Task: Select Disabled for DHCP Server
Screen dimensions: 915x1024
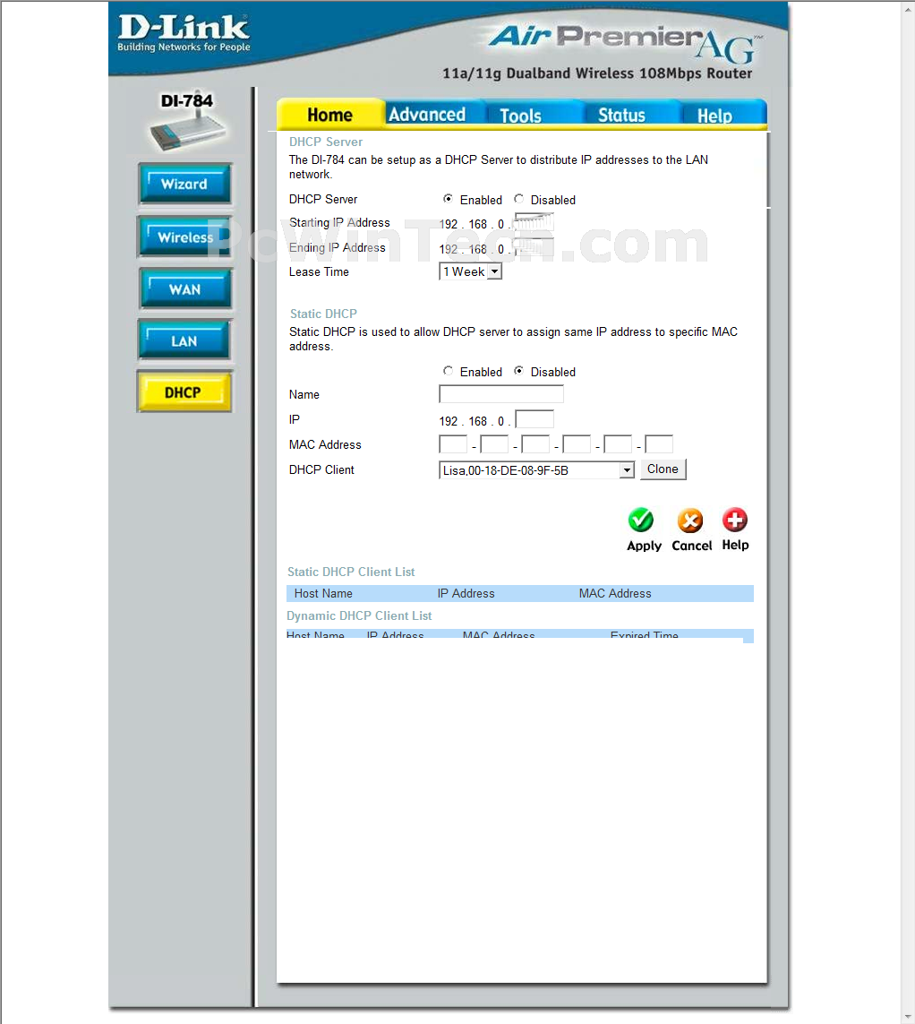Action: click(x=519, y=199)
